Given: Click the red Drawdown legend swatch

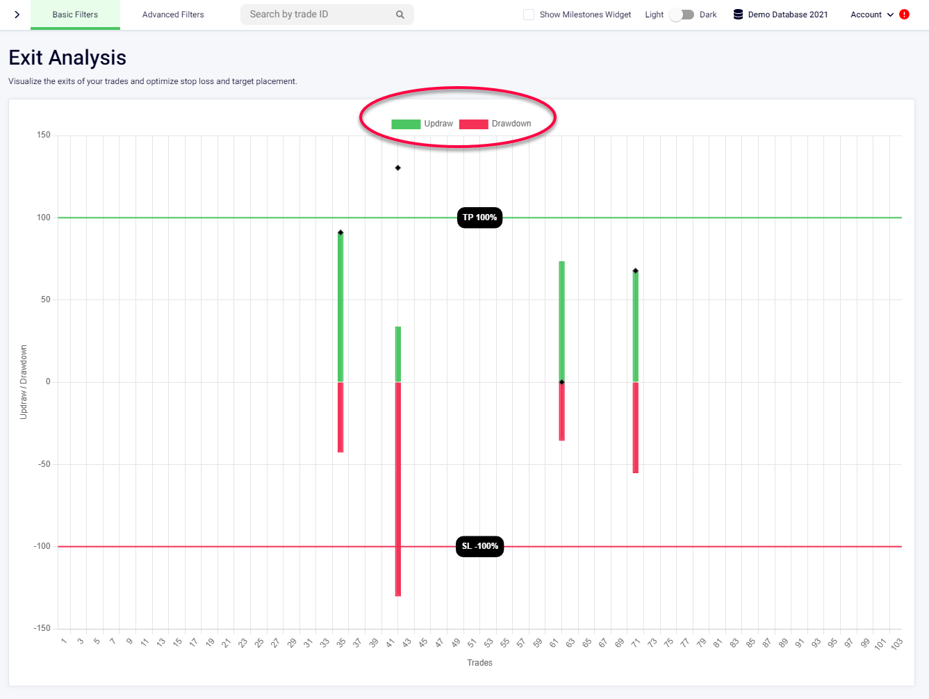Looking at the screenshot, I should [473, 123].
